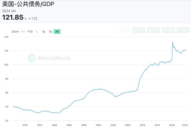This screenshot has width=191, height=128.
Task: Open the gear customize button
Action: [139, 30]
